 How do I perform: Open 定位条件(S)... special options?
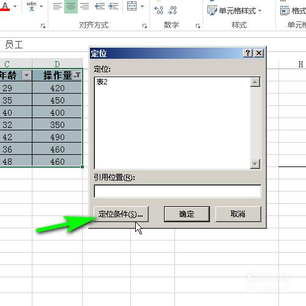coord(121,214)
